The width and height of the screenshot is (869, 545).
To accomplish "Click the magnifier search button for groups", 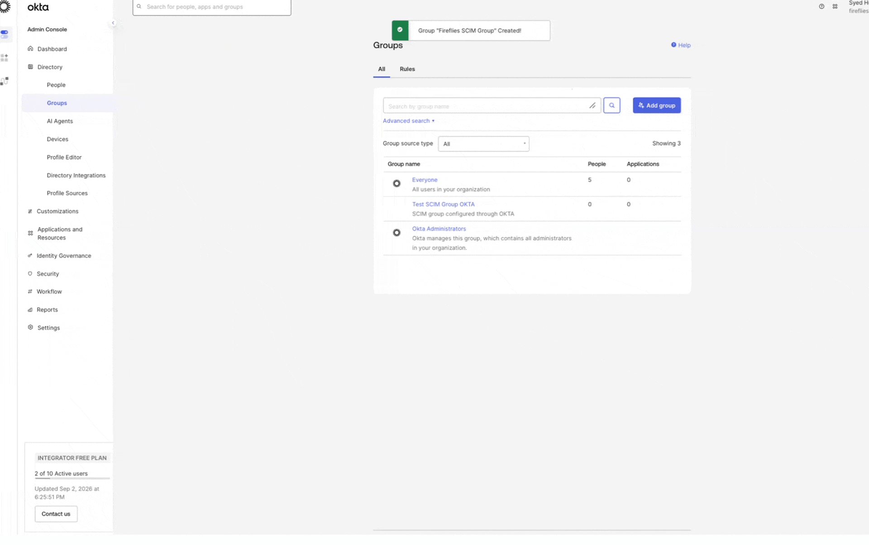I will click(x=611, y=105).
